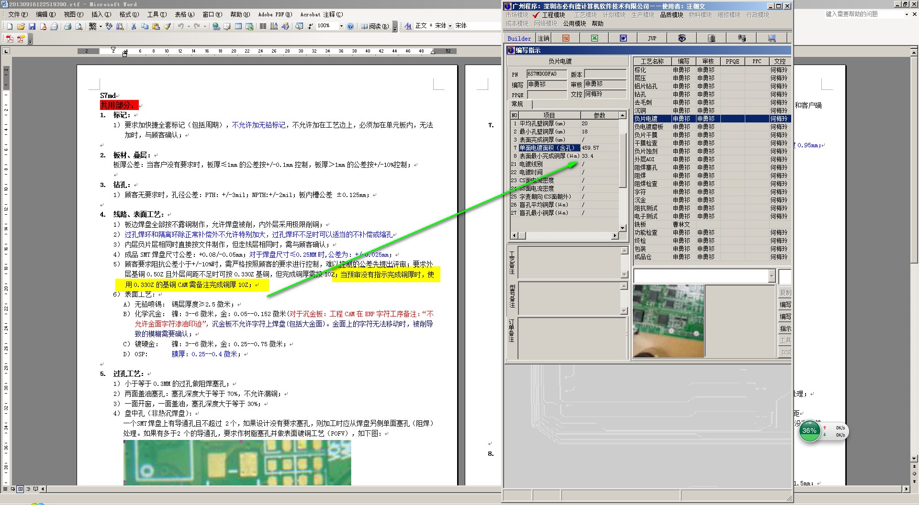The height and width of the screenshot is (505, 919).
Task: Click the Insert Excel worksheet icon
Action: pos(249,26)
